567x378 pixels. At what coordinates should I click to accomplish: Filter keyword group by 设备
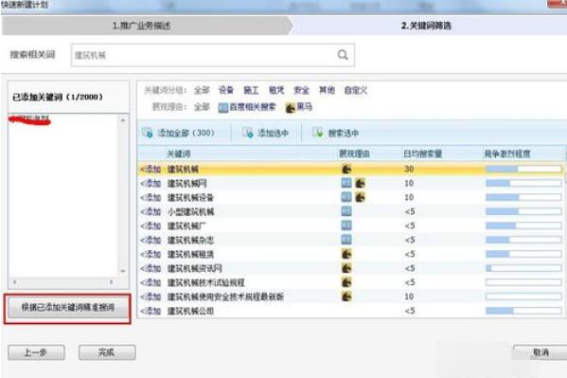pyautogui.click(x=226, y=90)
